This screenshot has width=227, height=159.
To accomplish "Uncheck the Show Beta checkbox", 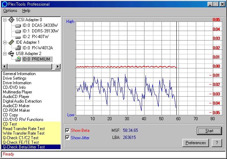I will 67,130.
